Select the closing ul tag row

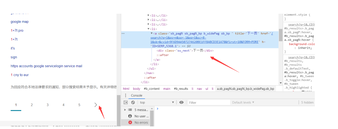[151, 68]
